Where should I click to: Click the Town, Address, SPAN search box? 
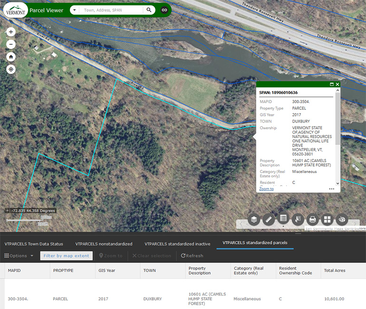[x=111, y=10]
